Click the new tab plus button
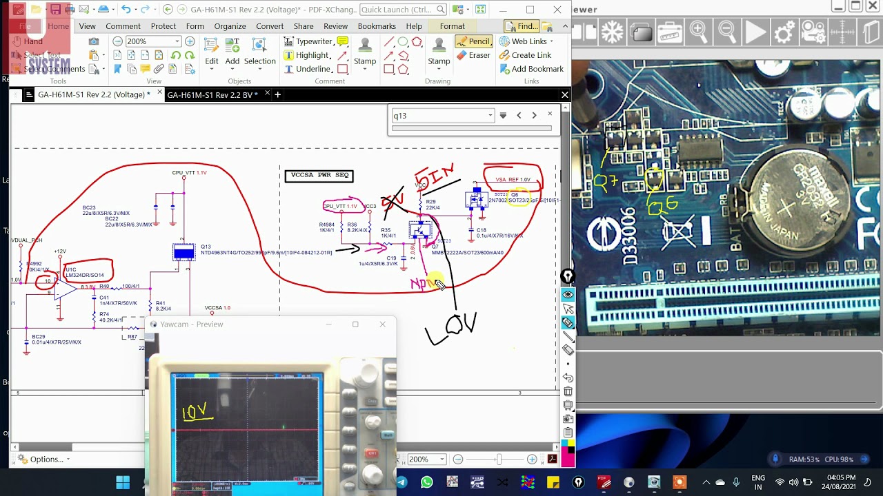The height and width of the screenshot is (496, 883). (277, 94)
